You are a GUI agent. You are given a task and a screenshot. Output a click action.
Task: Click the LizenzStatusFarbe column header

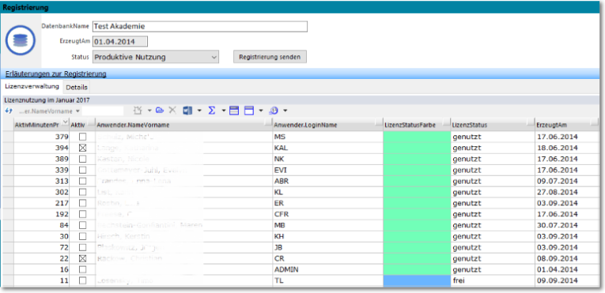pyautogui.click(x=417, y=125)
